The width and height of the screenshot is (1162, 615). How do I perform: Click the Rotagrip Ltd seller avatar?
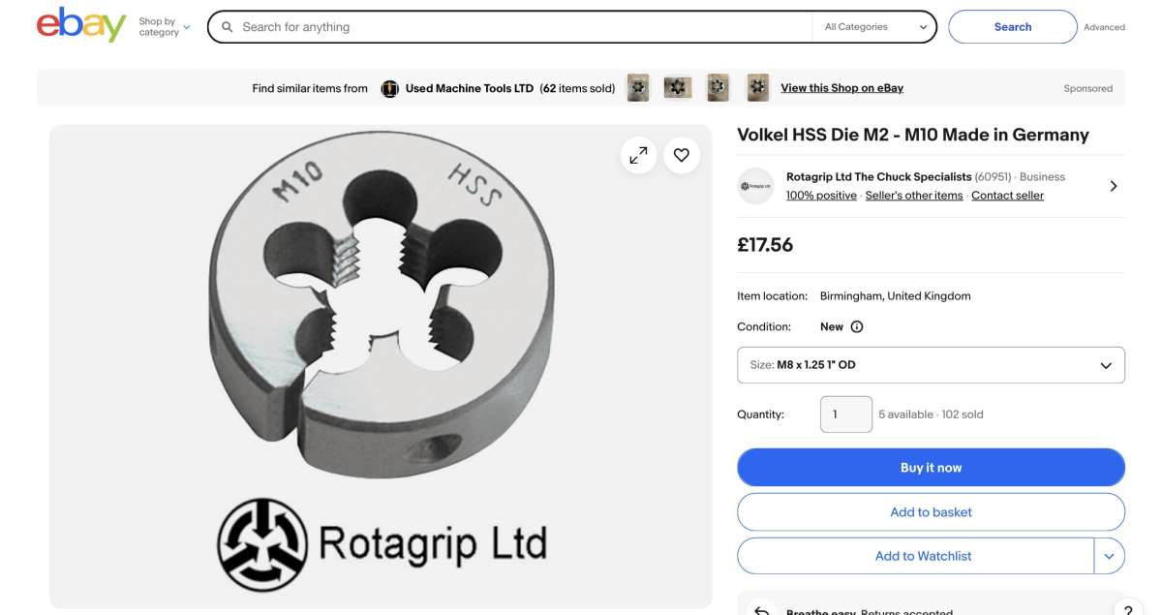[755, 185]
